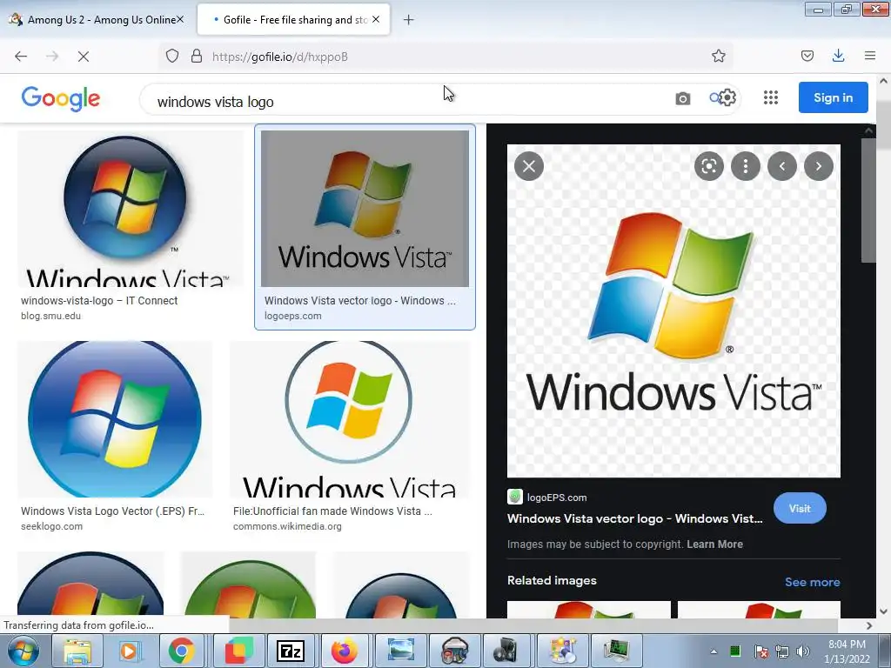Click the preview panel's scrollbar thumb
Viewport: 891px width, 668px height.
click(868, 200)
